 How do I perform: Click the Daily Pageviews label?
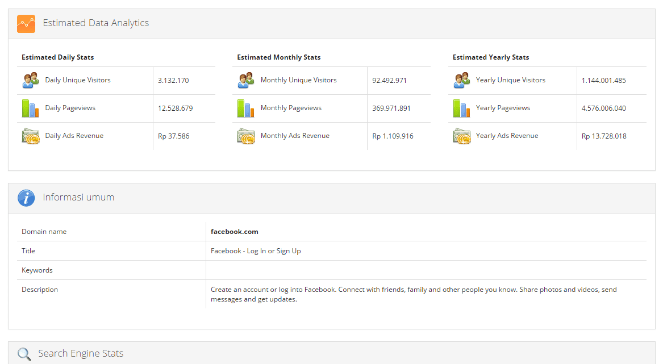tap(70, 108)
